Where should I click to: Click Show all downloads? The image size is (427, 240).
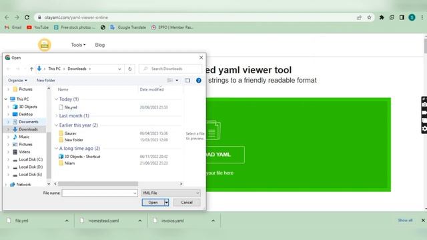coord(405,221)
